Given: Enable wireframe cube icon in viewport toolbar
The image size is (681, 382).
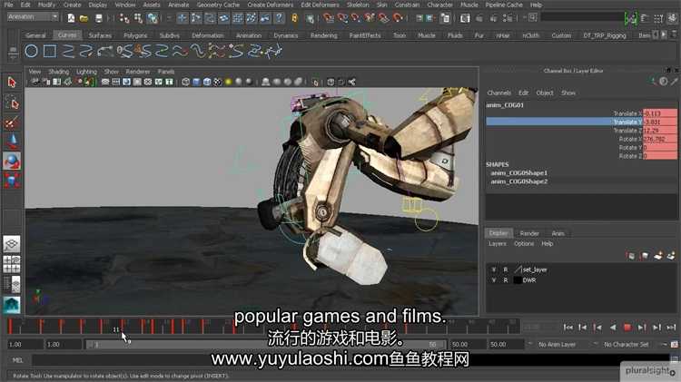Looking at the screenshot, I should click(x=185, y=82).
